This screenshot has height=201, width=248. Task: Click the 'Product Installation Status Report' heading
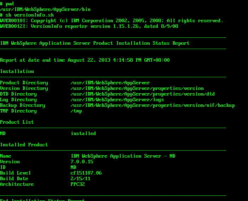pos(141,43)
